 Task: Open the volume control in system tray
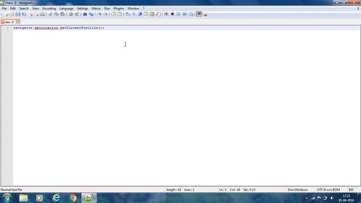(332, 198)
